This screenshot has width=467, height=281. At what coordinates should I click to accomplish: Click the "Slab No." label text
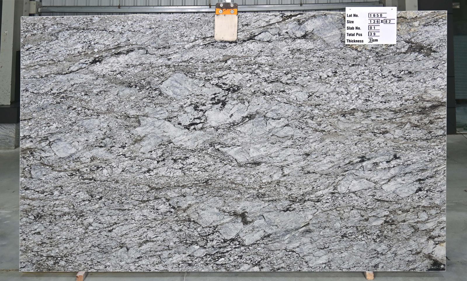pyautogui.click(x=353, y=28)
